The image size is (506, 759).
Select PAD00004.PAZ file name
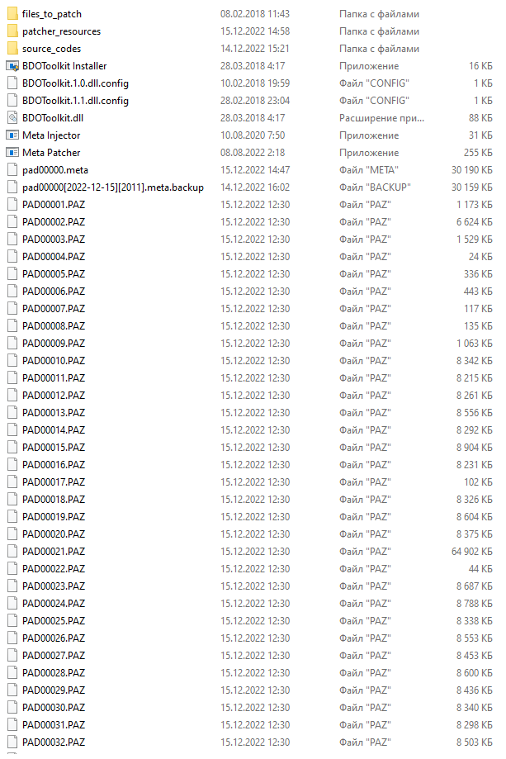coord(53,257)
